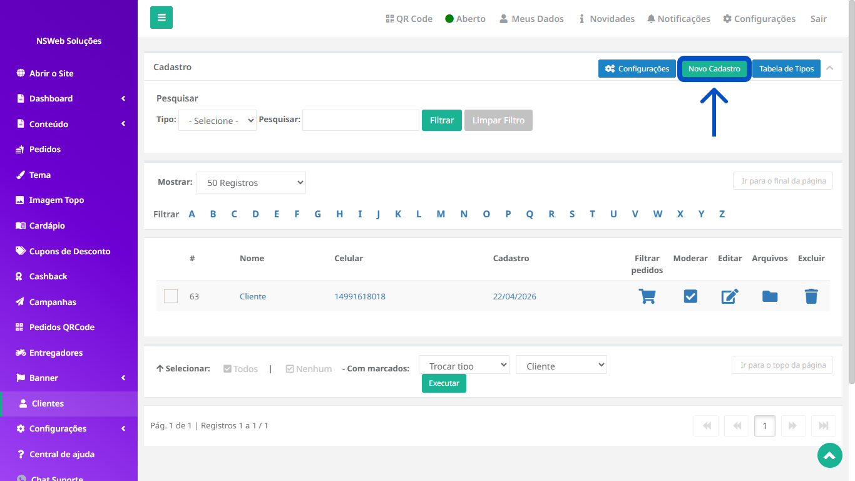Filter clients by letter Z
This screenshot has height=481, width=855.
722,214
